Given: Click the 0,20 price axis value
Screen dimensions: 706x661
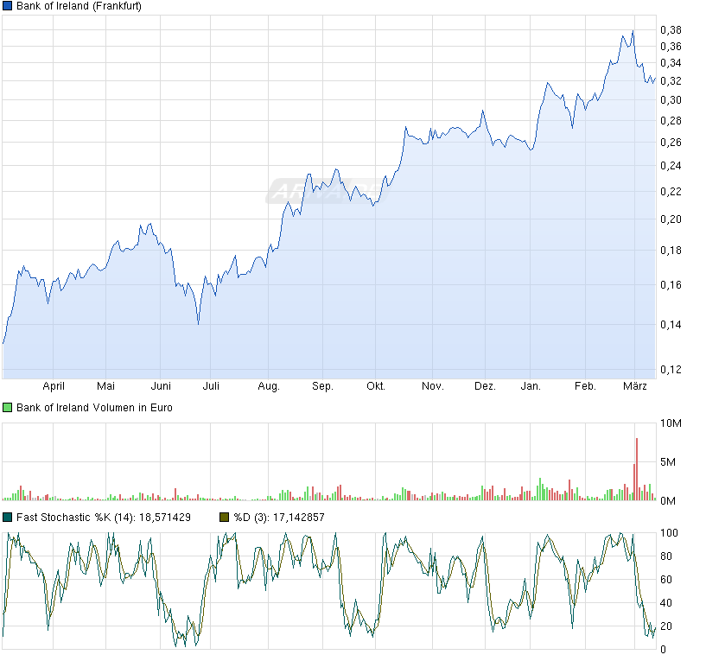Looking at the screenshot, I should pyautogui.click(x=671, y=219).
